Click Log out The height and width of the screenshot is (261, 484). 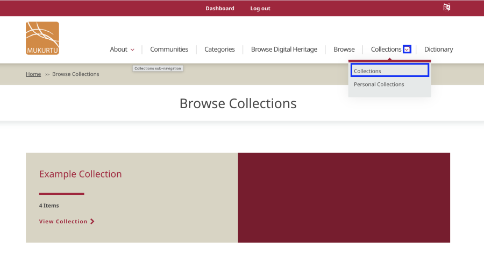[x=260, y=8]
